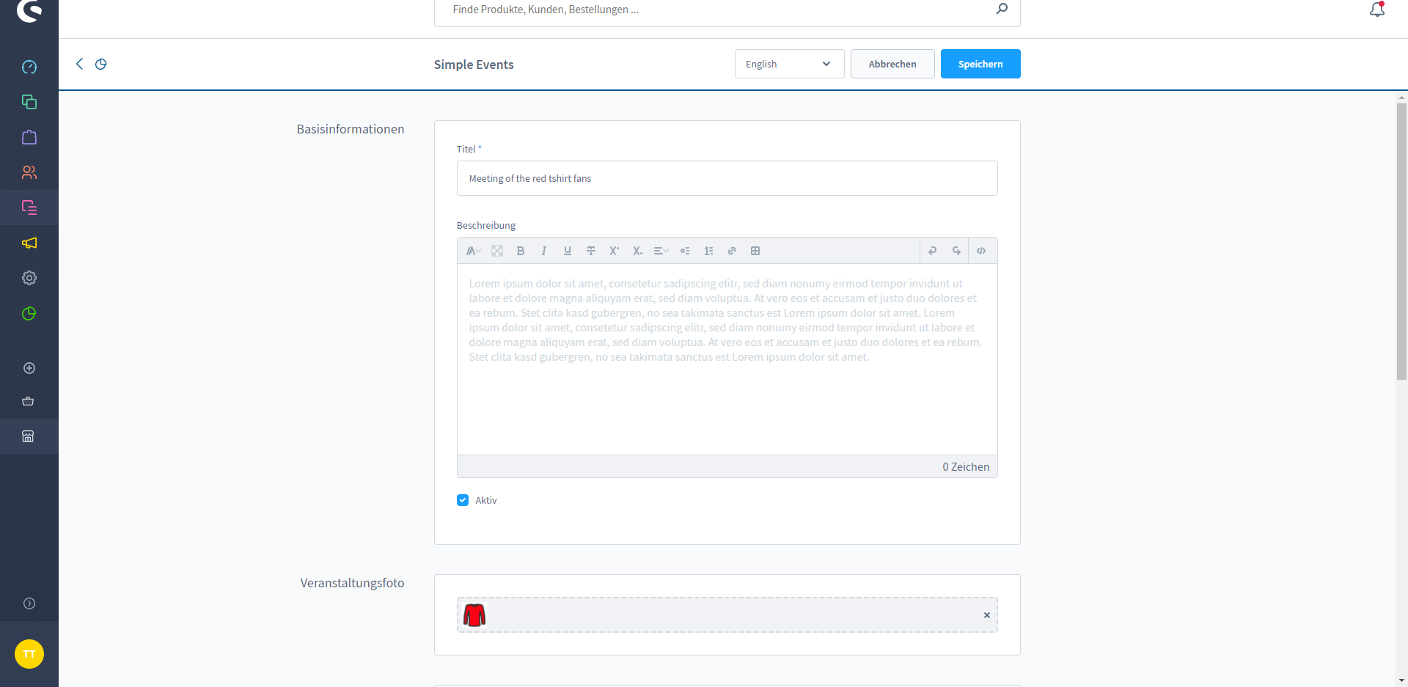The height and width of the screenshot is (687, 1408).
Task: Click the Abbrechen button
Action: point(892,64)
